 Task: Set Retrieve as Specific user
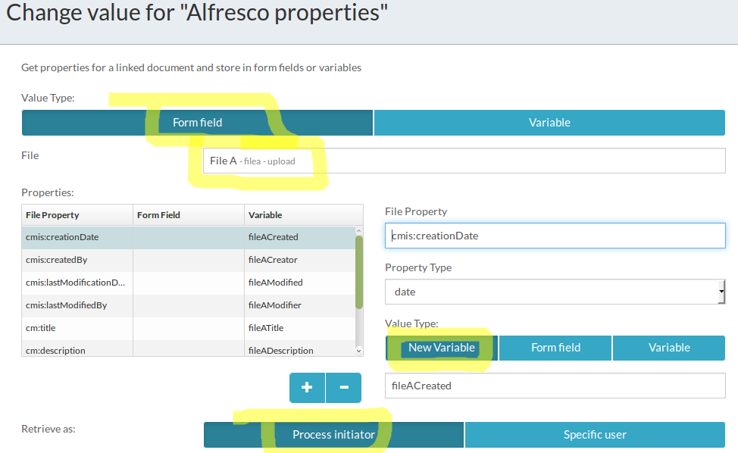click(x=595, y=435)
